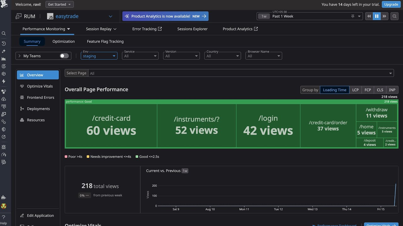The image size is (403, 226).
Task: Open recent history clock icon in sidebar
Action: [4, 43]
